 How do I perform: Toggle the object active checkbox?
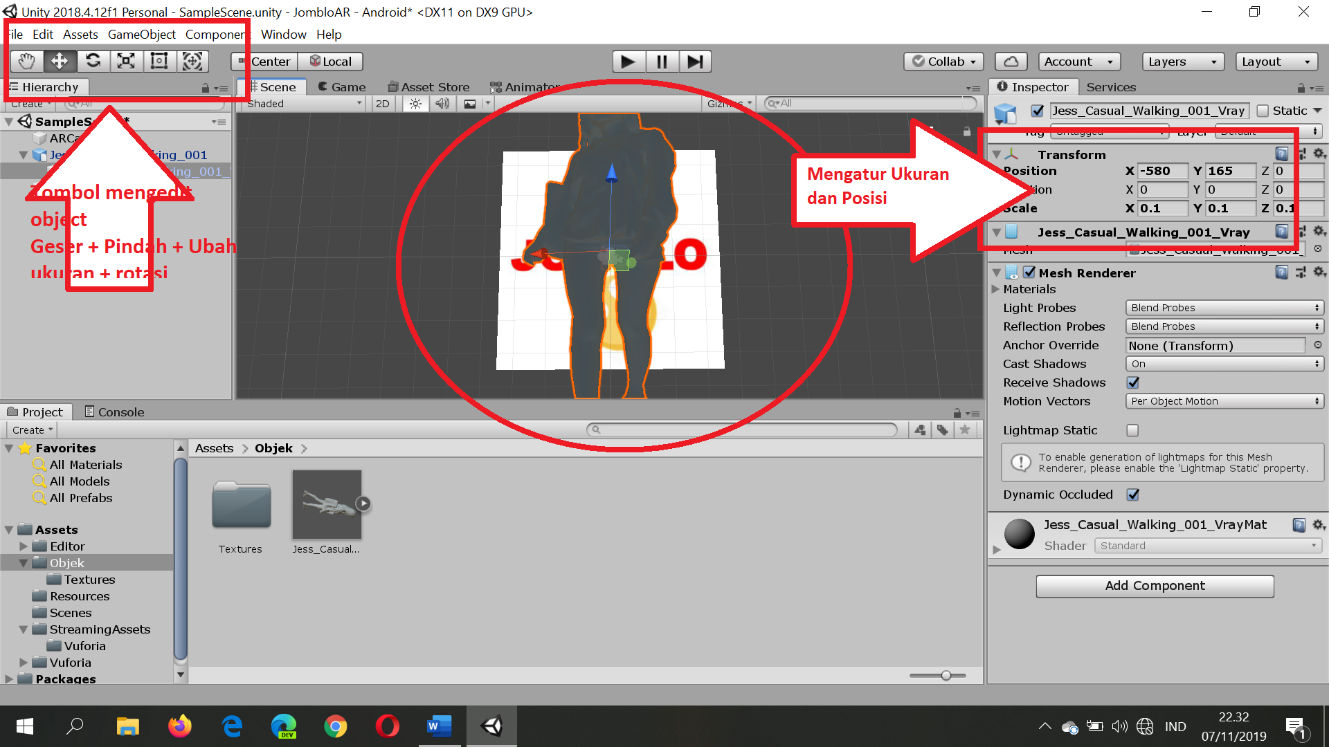[x=1037, y=111]
